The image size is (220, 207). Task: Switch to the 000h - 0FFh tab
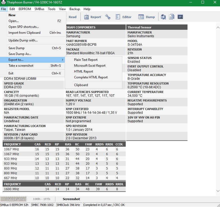click(14, 199)
